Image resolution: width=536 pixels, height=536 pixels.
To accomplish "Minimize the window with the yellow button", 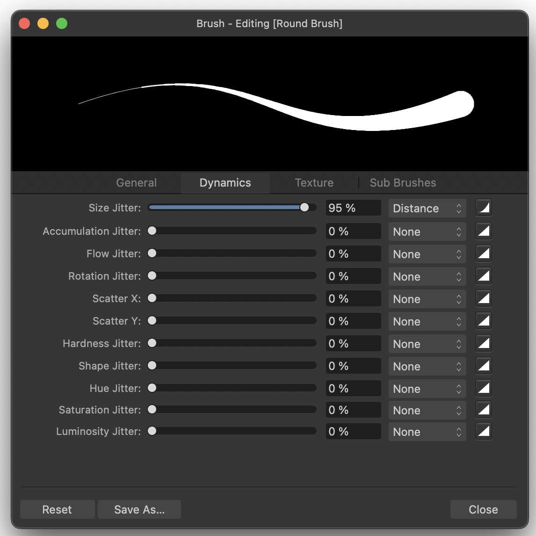I will point(43,23).
